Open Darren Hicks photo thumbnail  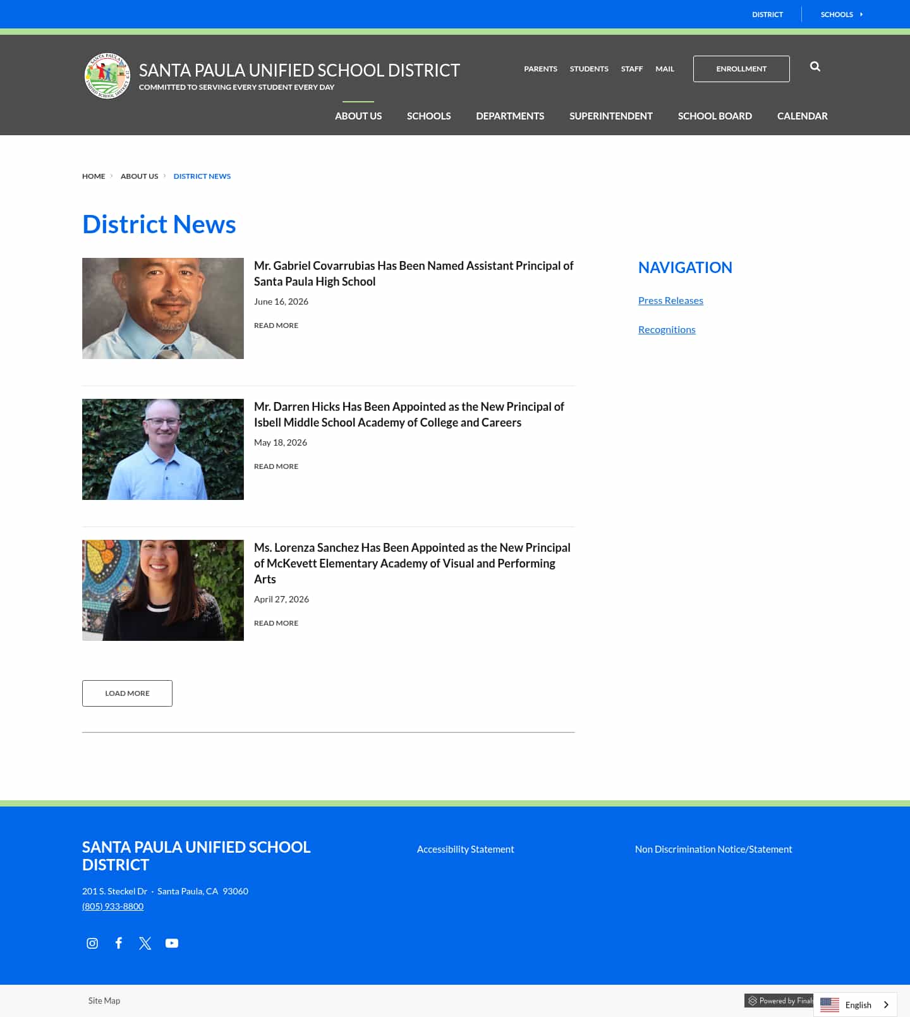pos(163,449)
